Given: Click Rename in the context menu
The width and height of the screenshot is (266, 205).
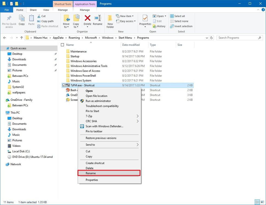Looking at the screenshot, I should (109, 173).
